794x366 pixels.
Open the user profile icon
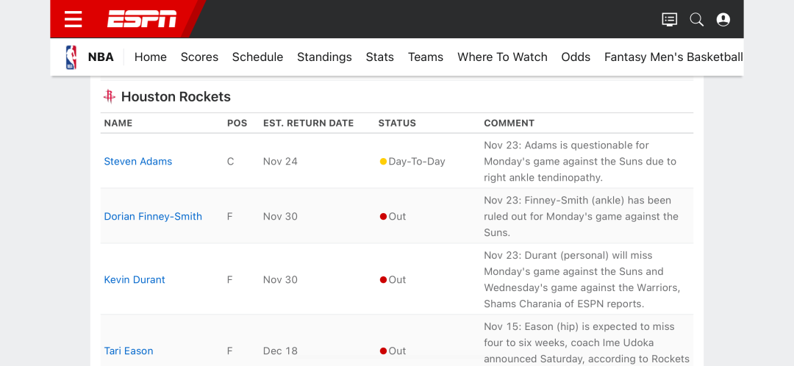coord(723,20)
